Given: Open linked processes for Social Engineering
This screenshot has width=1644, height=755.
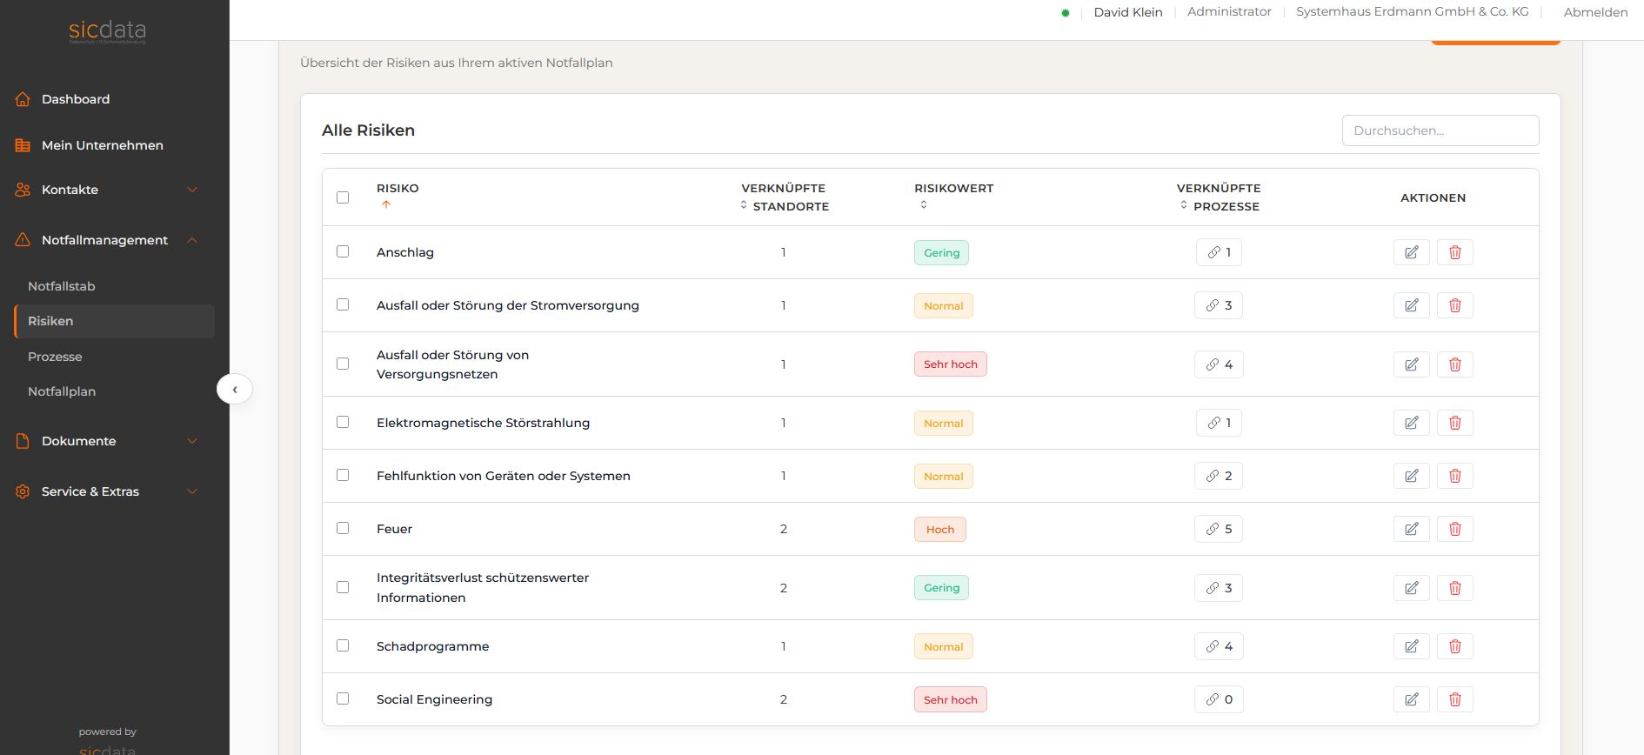Looking at the screenshot, I should (x=1219, y=699).
